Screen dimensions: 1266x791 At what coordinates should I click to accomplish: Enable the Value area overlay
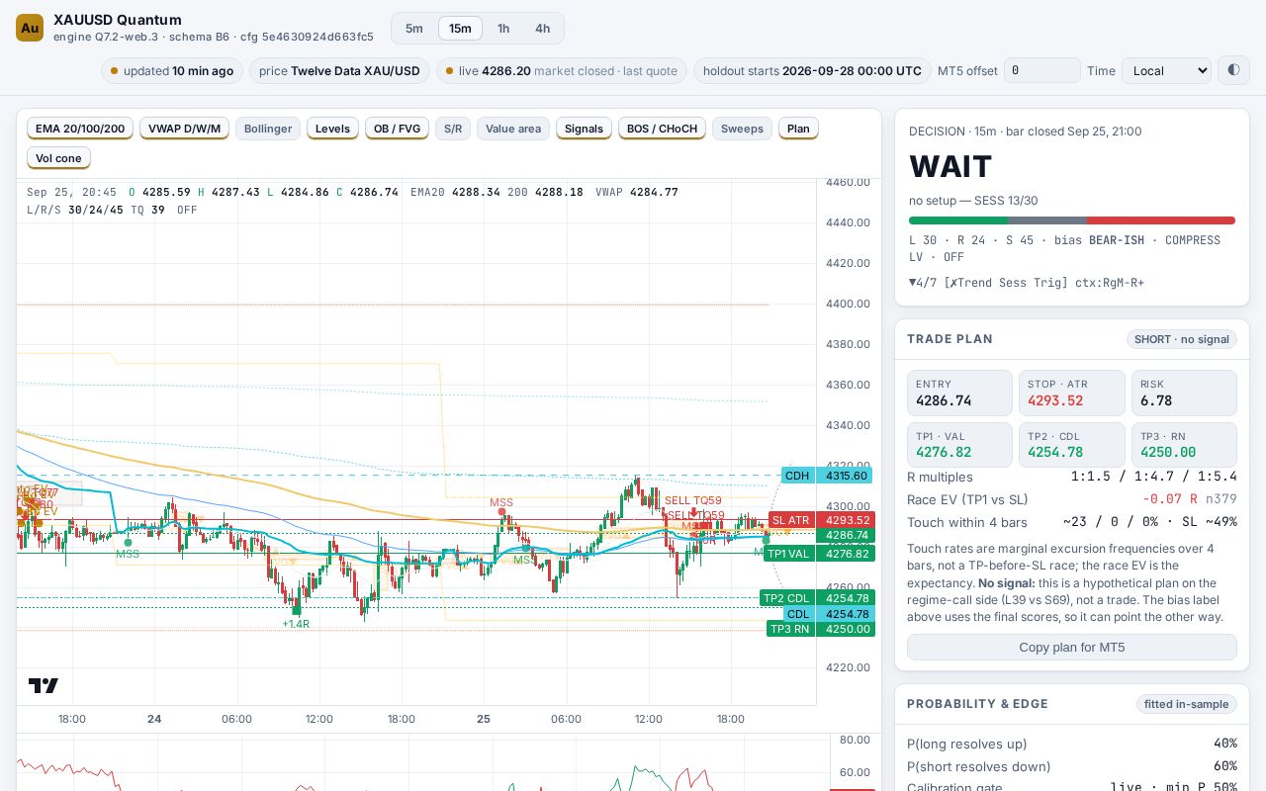[x=513, y=129]
